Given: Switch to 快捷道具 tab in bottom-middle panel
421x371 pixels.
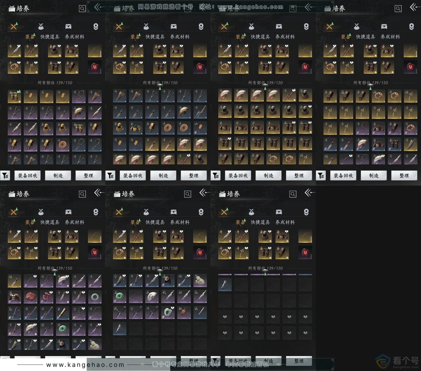Looking at the screenshot, I should click(155, 222).
